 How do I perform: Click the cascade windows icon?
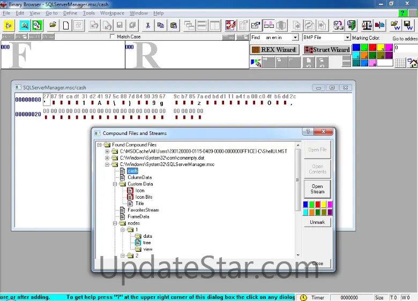point(189,26)
